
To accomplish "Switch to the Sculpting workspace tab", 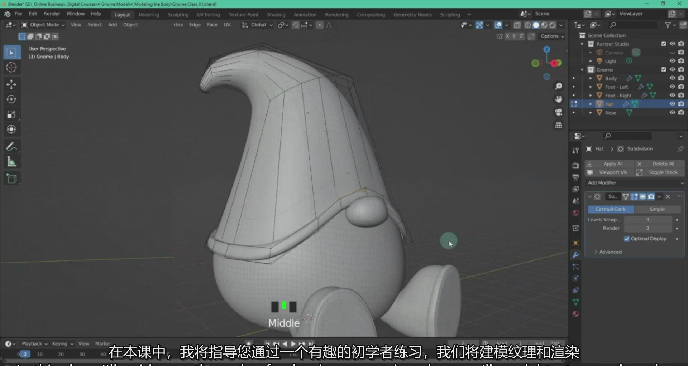I will pos(178,15).
